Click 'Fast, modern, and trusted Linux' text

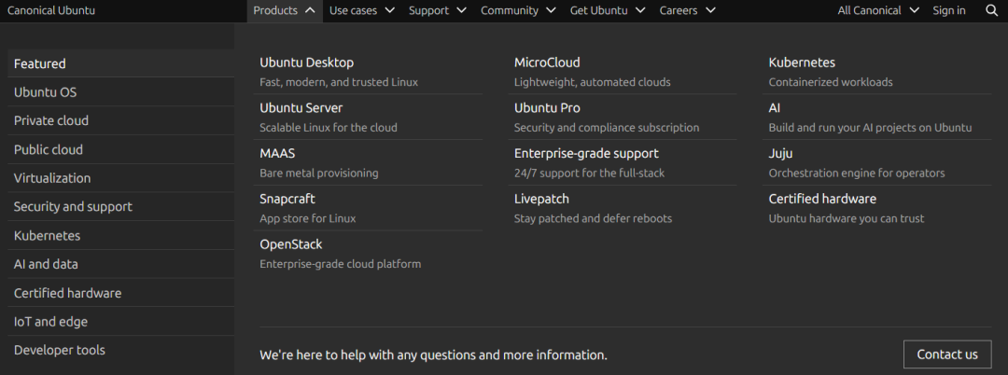[x=339, y=82]
